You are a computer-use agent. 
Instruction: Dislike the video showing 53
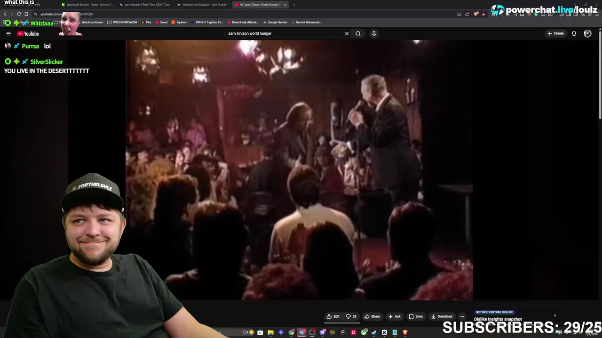pyautogui.click(x=351, y=316)
